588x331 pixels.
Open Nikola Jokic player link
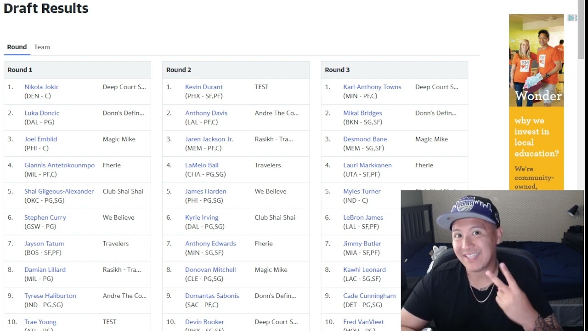pos(41,87)
